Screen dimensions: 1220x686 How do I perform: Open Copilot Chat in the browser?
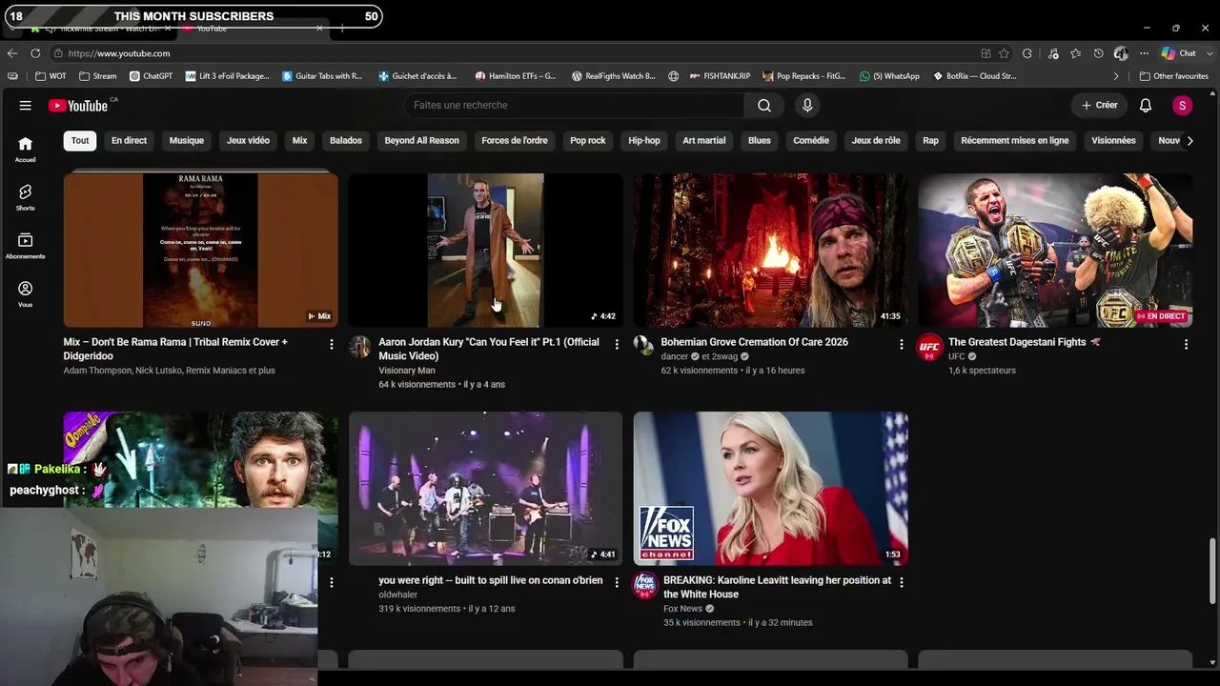[1178, 53]
